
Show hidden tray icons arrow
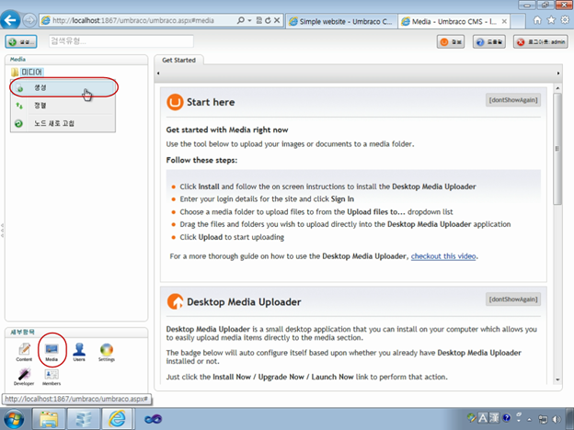coord(529,419)
